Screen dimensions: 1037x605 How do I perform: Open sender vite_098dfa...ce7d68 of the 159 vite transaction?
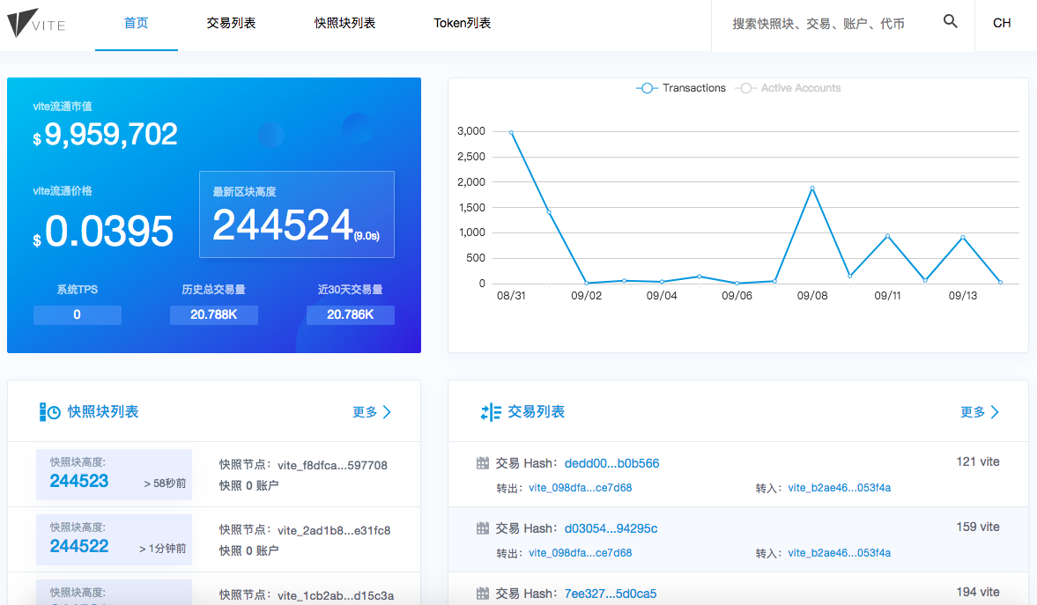pos(580,553)
